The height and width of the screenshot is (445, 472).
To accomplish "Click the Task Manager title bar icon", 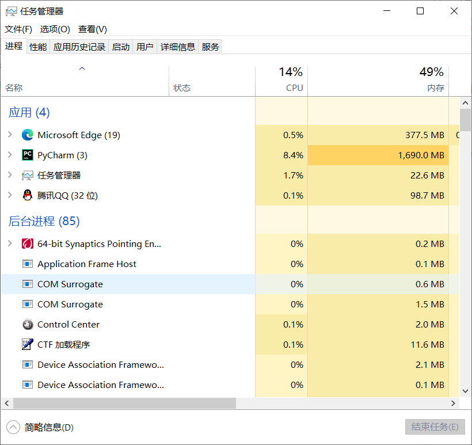I will click(12, 10).
